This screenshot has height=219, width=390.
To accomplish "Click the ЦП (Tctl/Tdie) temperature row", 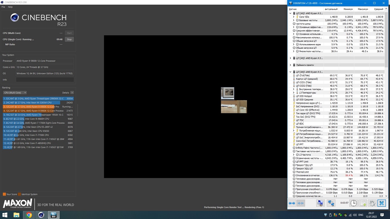I will pos(336,75).
